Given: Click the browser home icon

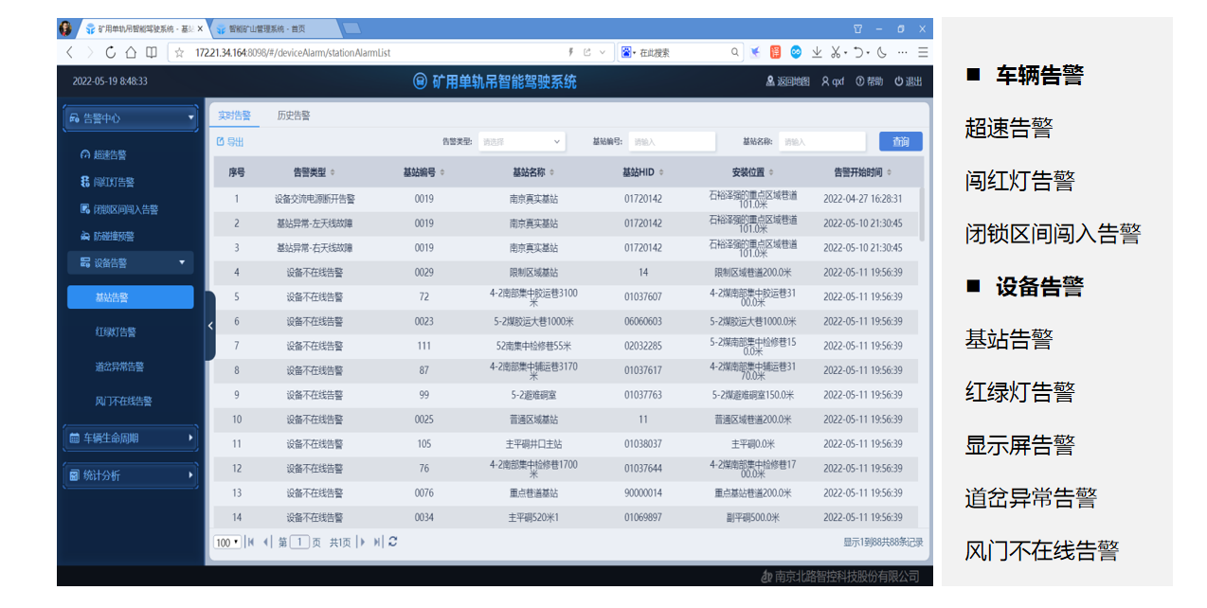Looking at the screenshot, I should click(x=131, y=52).
